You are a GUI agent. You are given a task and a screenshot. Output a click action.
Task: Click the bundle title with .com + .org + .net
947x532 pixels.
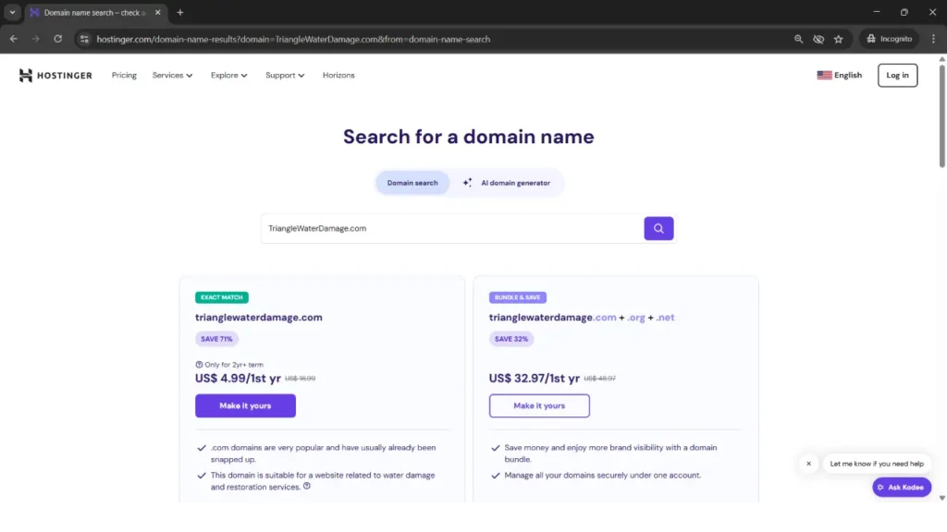pos(582,318)
